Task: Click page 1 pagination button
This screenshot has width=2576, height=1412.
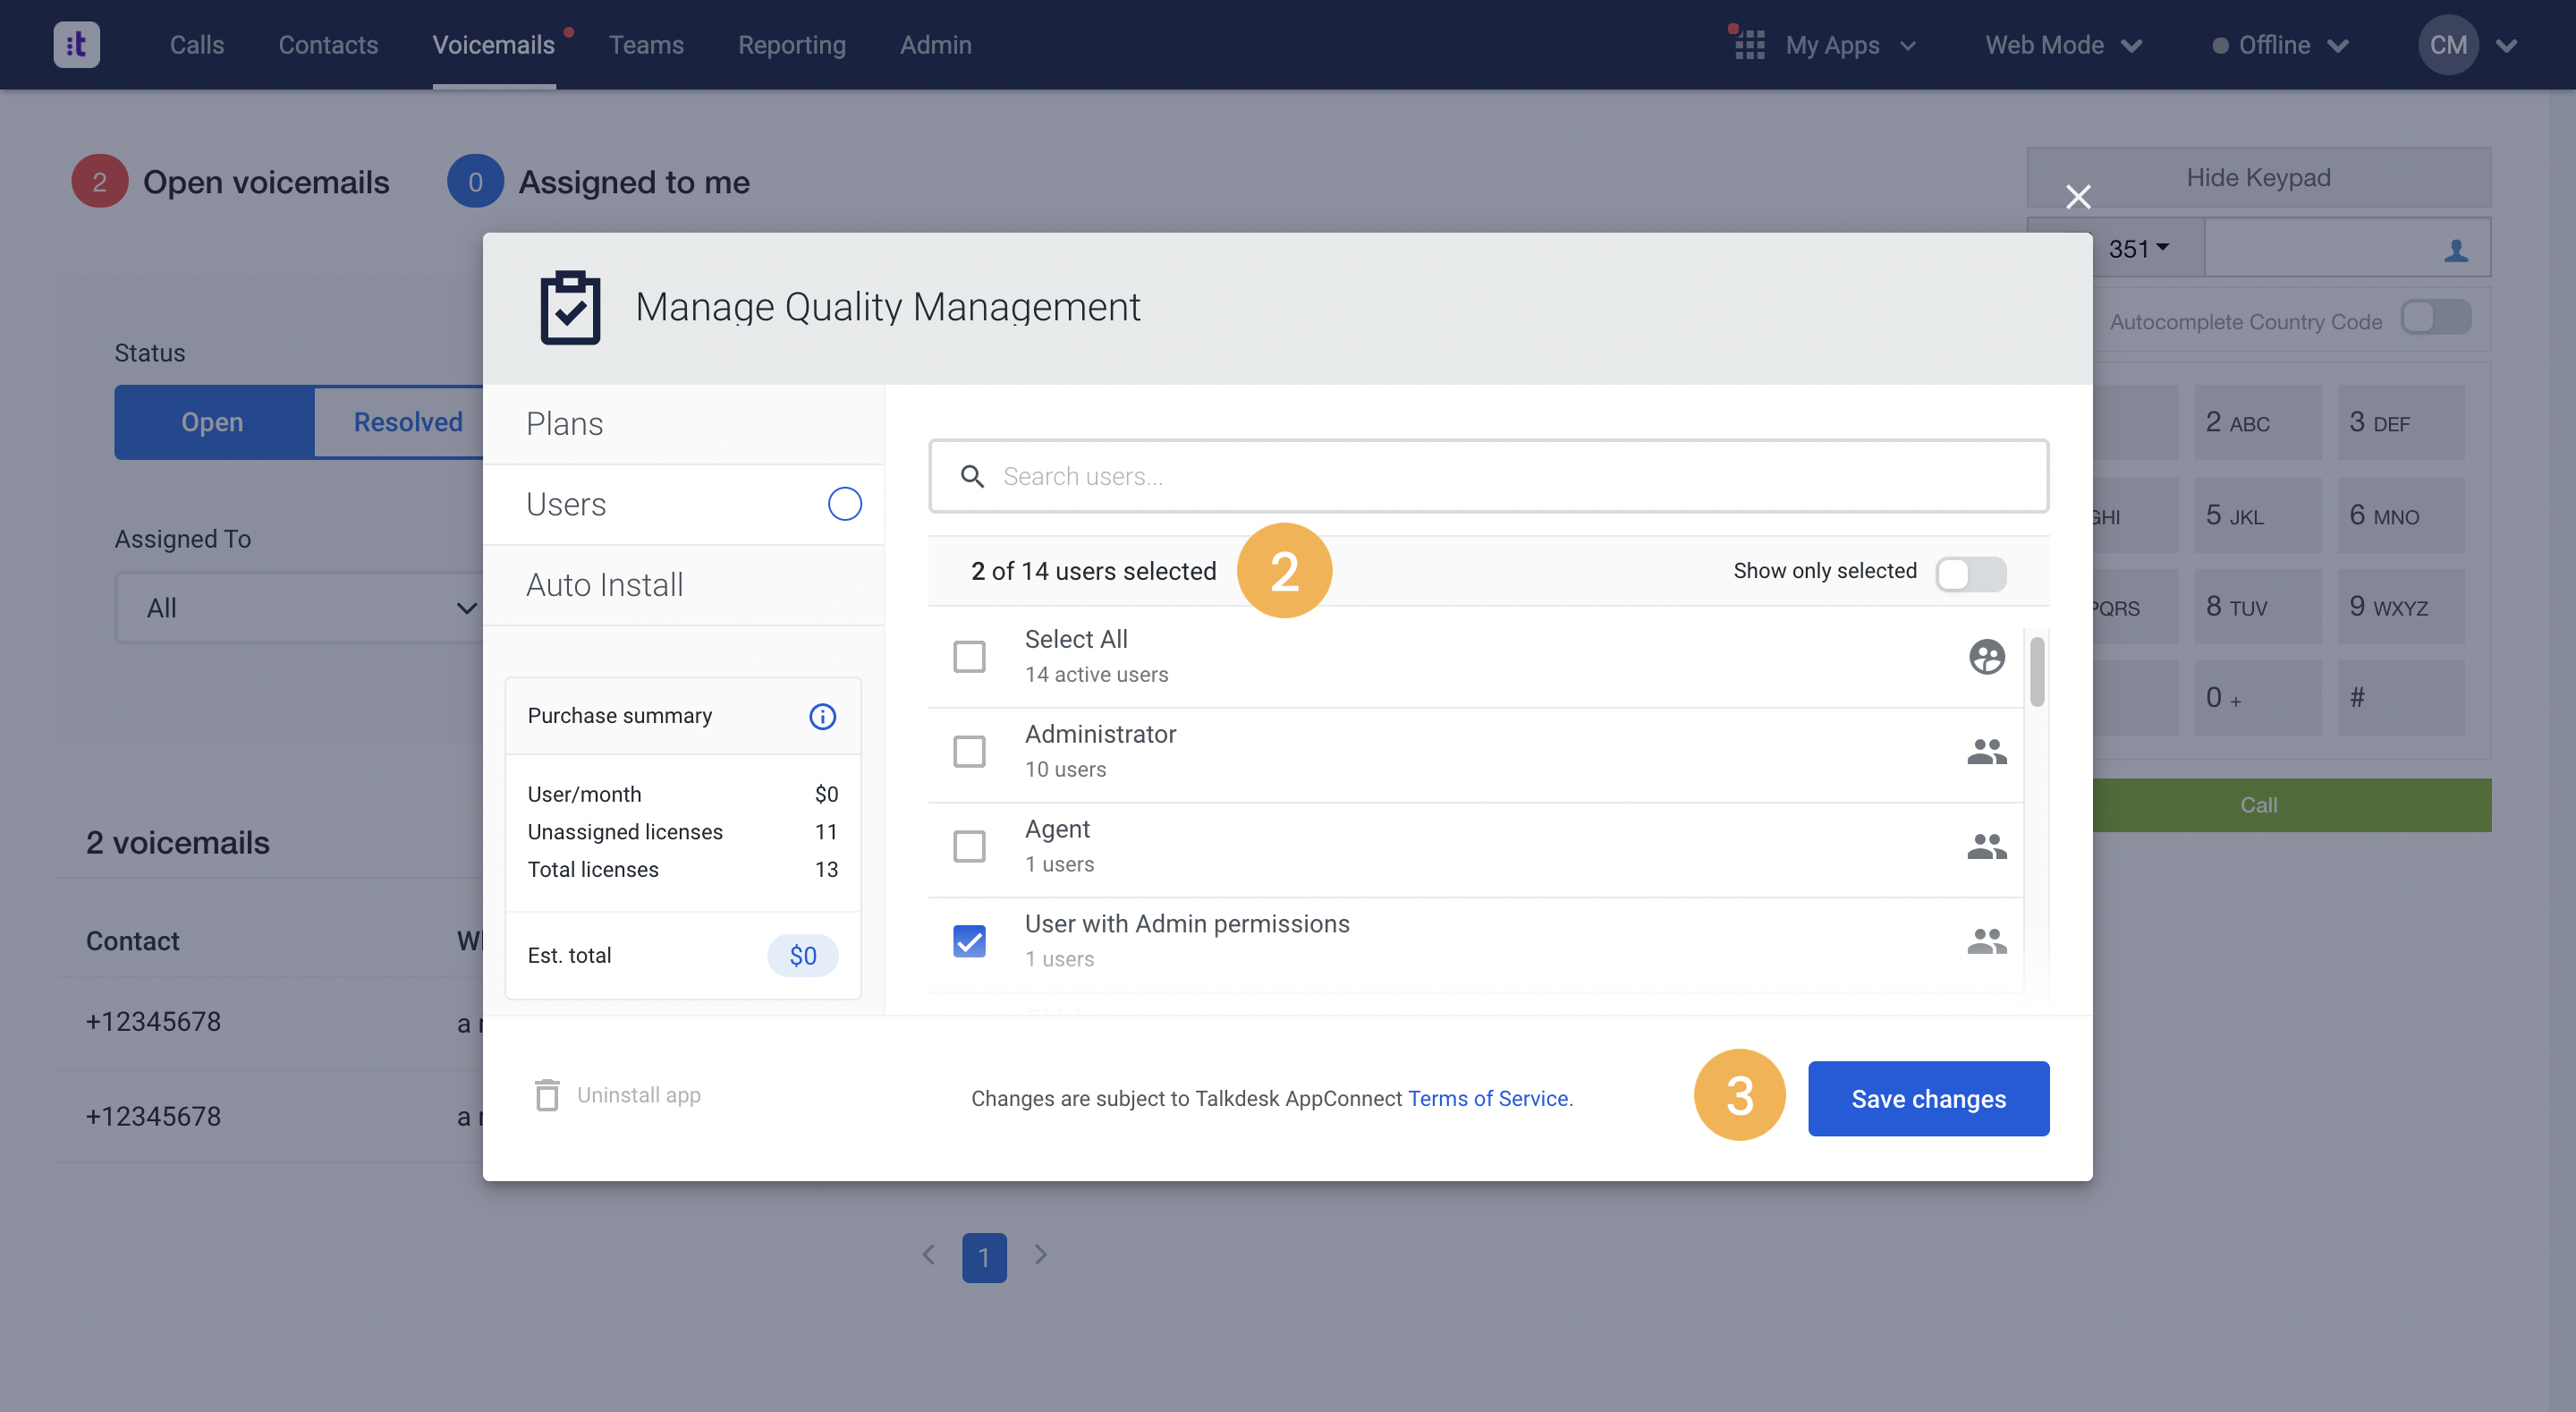Action: tap(984, 1257)
